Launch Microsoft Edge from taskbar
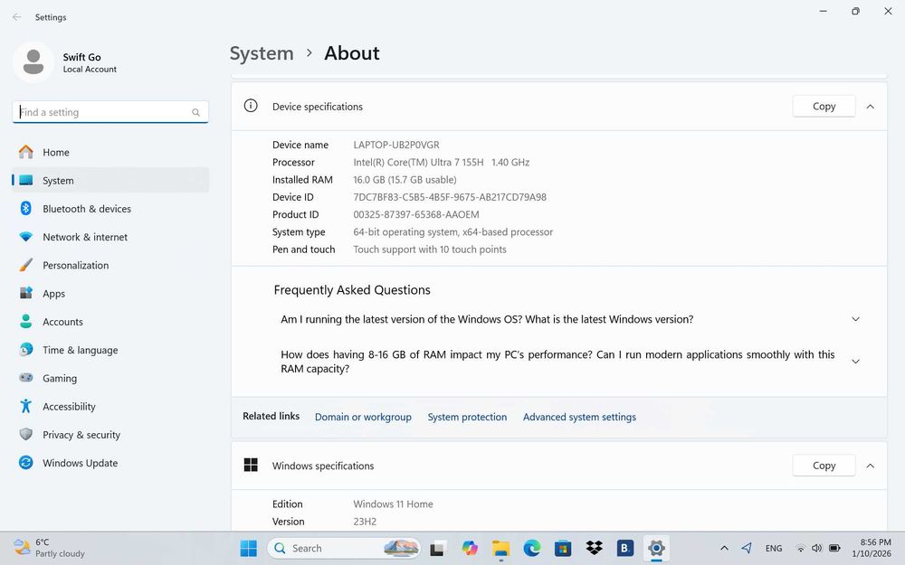Screen dimensions: 905x565 [532, 549]
